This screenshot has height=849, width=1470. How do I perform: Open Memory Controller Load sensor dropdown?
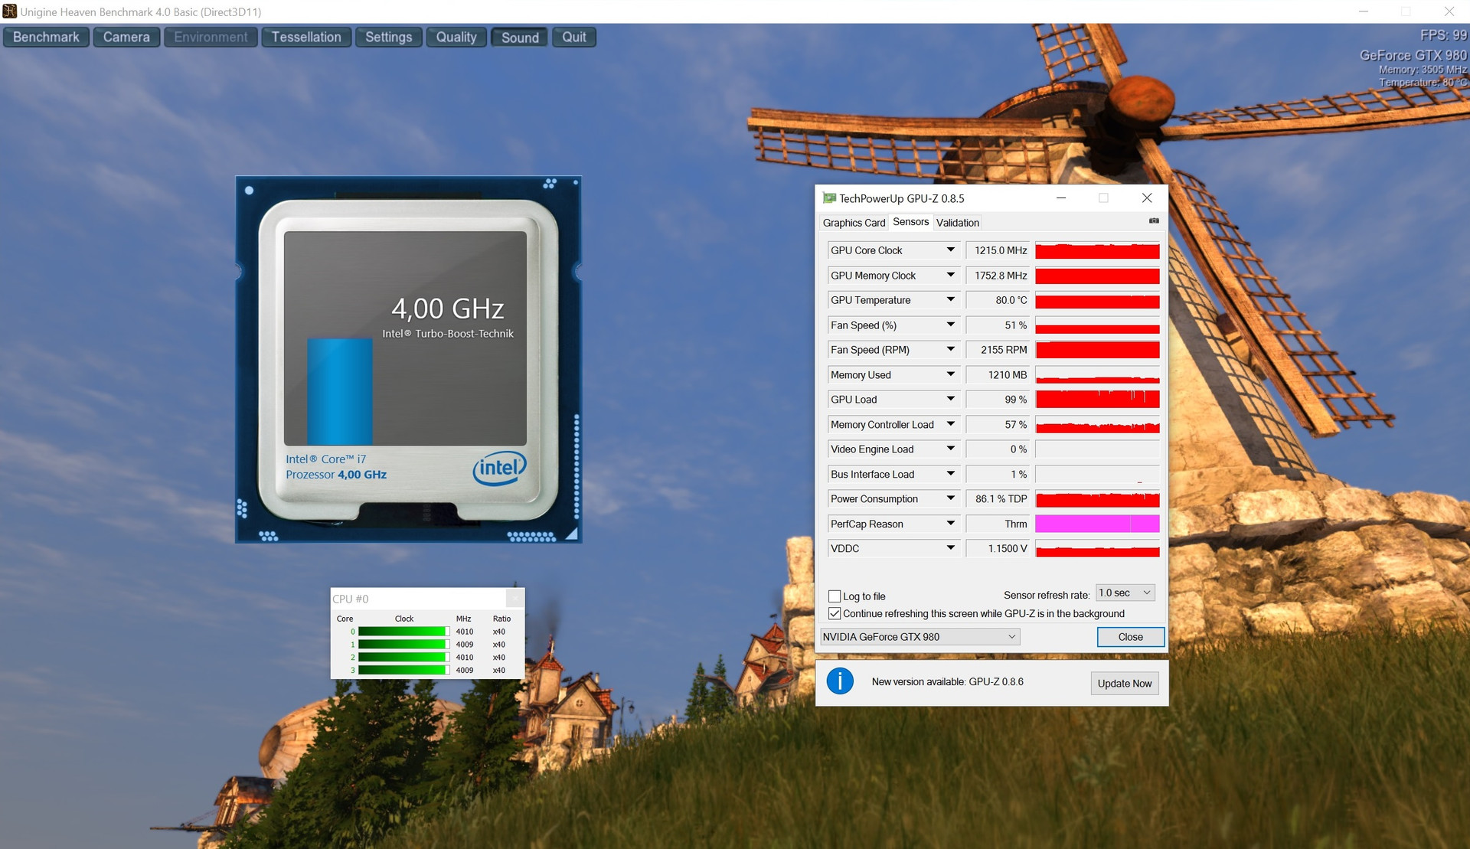point(950,424)
